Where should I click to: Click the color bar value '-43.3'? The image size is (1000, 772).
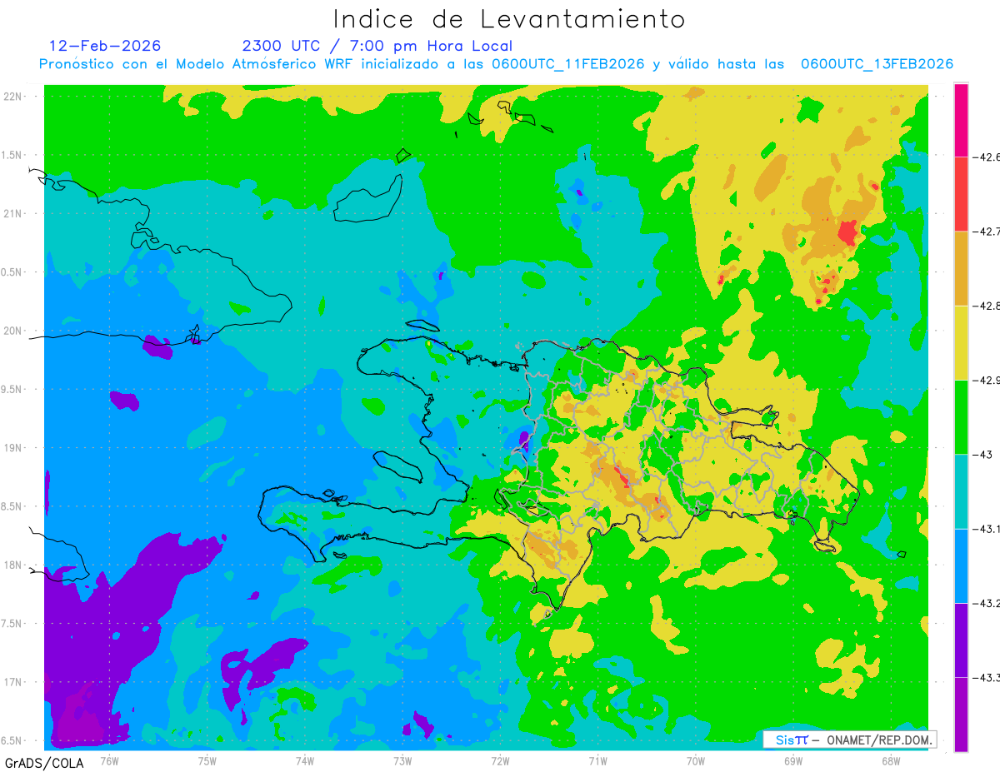click(x=987, y=677)
